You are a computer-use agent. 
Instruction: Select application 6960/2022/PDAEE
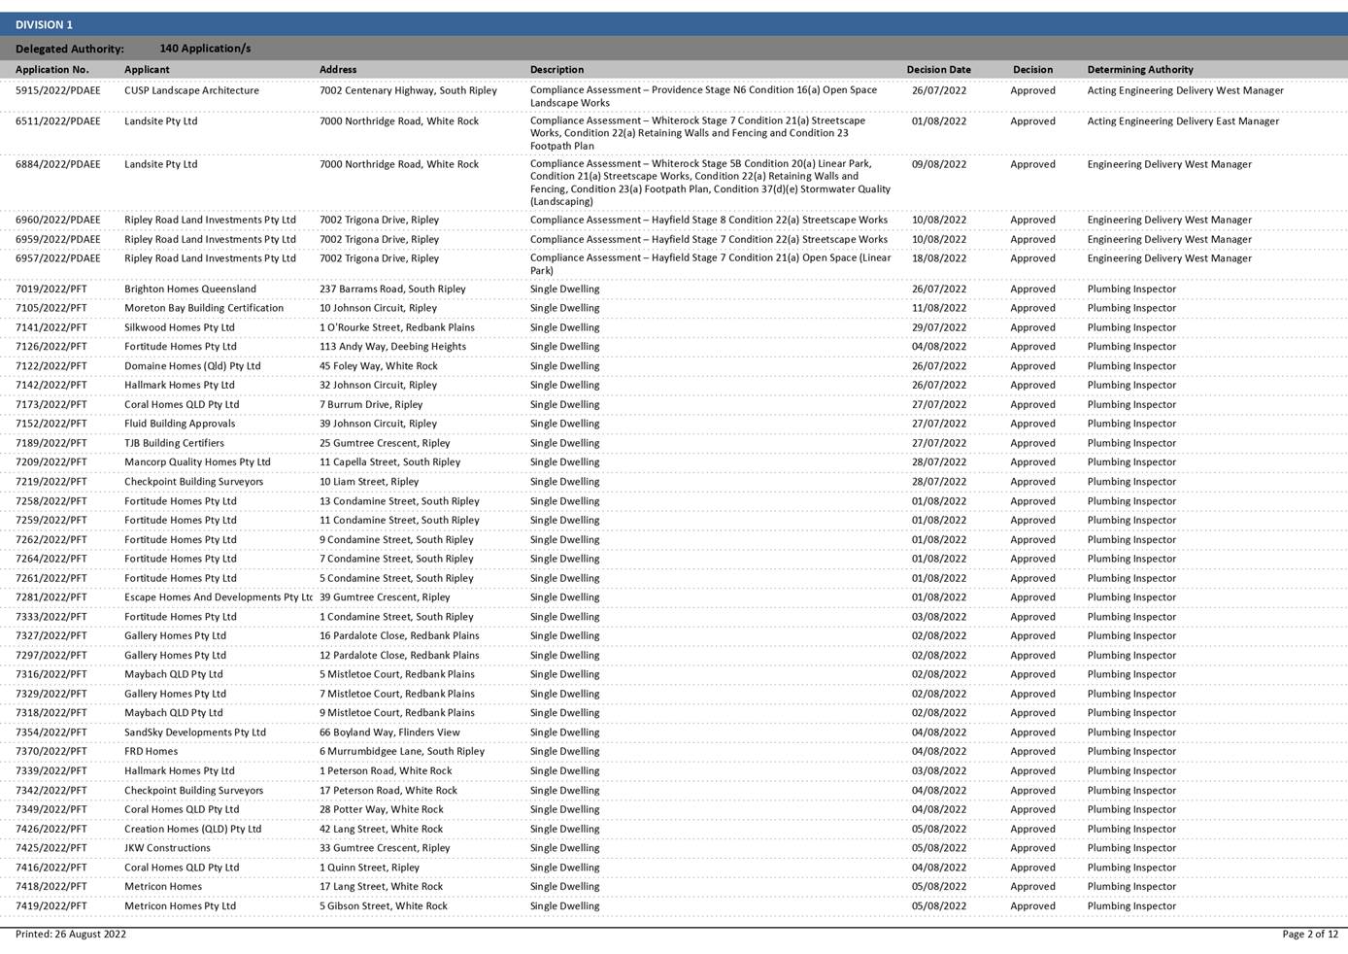click(x=58, y=220)
